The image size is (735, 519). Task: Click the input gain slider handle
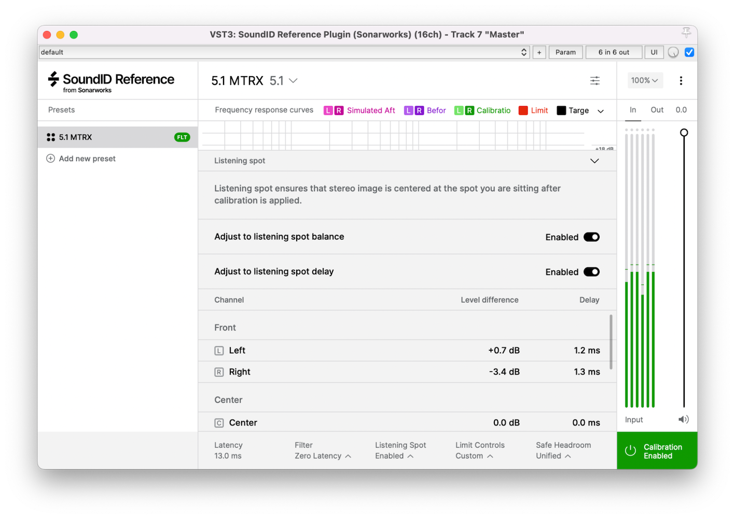(684, 133)
